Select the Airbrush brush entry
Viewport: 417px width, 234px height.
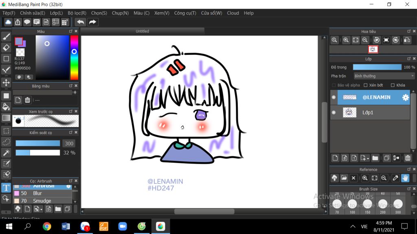42,186
